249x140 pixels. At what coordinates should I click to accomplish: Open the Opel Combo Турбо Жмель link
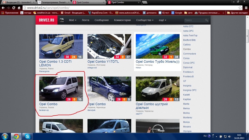(157, 62)
